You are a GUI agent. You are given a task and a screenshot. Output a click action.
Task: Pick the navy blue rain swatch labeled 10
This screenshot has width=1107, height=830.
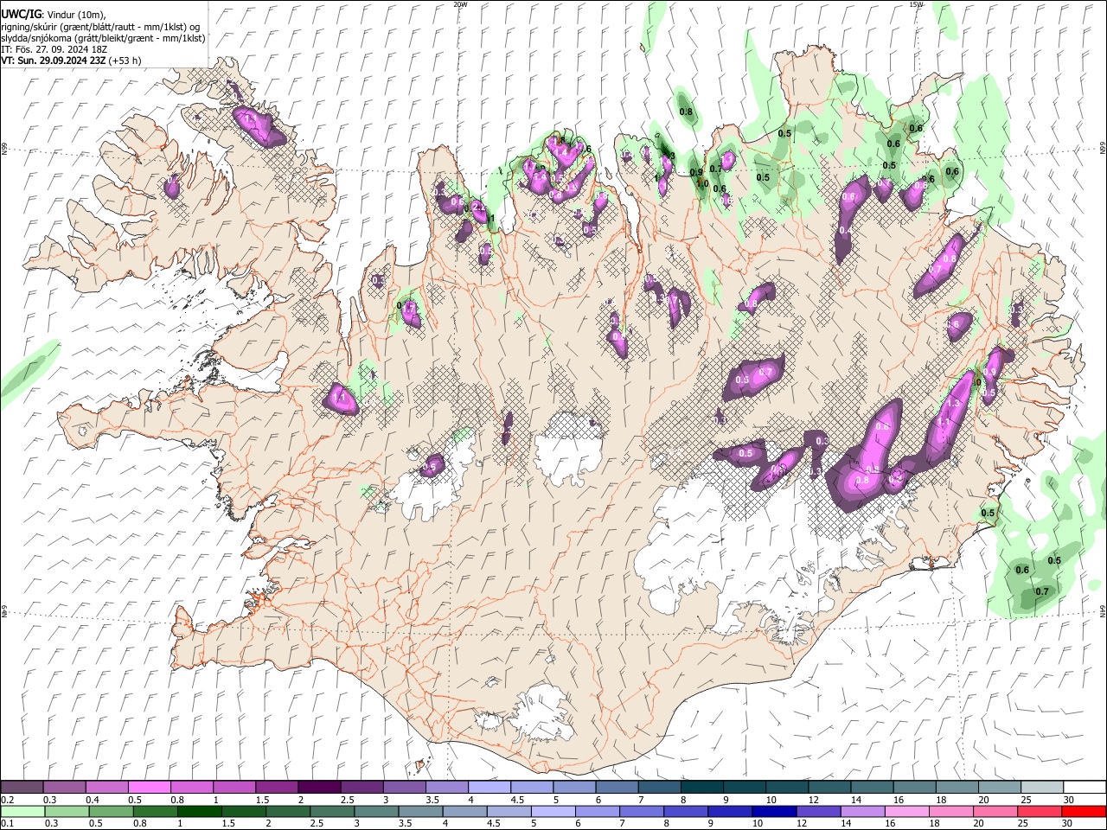[772, 811]
